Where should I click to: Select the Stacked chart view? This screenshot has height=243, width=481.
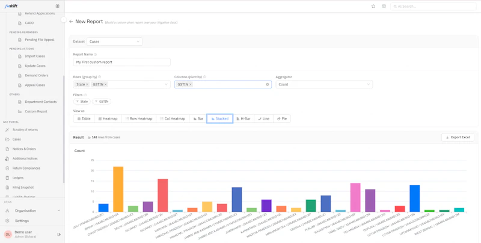(219, 118)
